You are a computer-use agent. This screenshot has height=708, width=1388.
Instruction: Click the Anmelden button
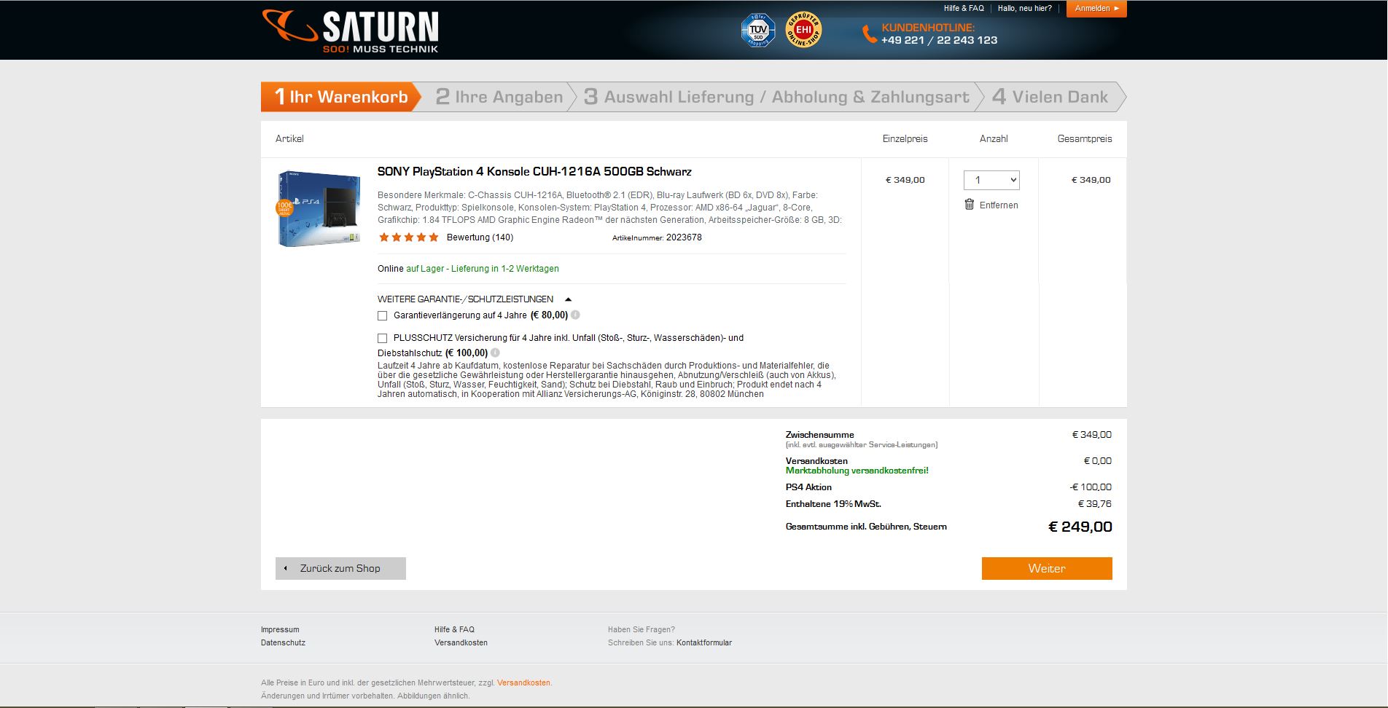click(1096, 9)
